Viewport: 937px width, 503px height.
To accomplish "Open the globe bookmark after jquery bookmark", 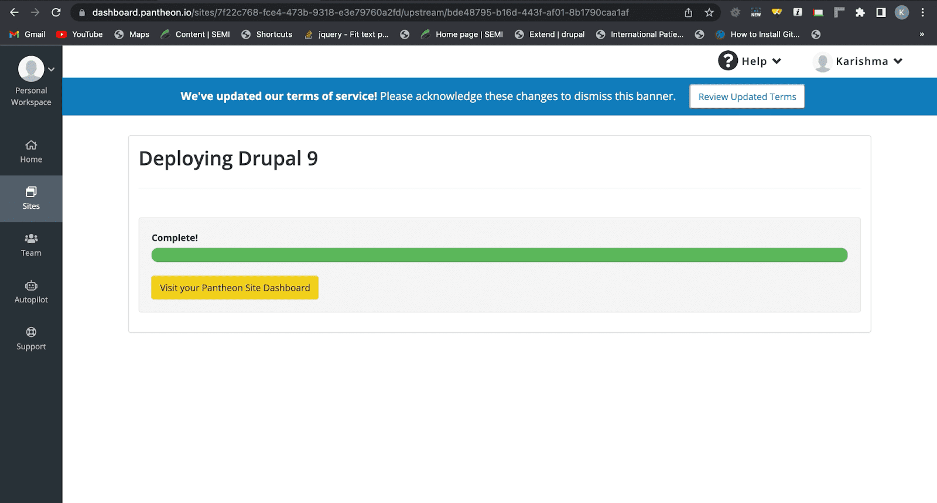I will click(405, 35).
